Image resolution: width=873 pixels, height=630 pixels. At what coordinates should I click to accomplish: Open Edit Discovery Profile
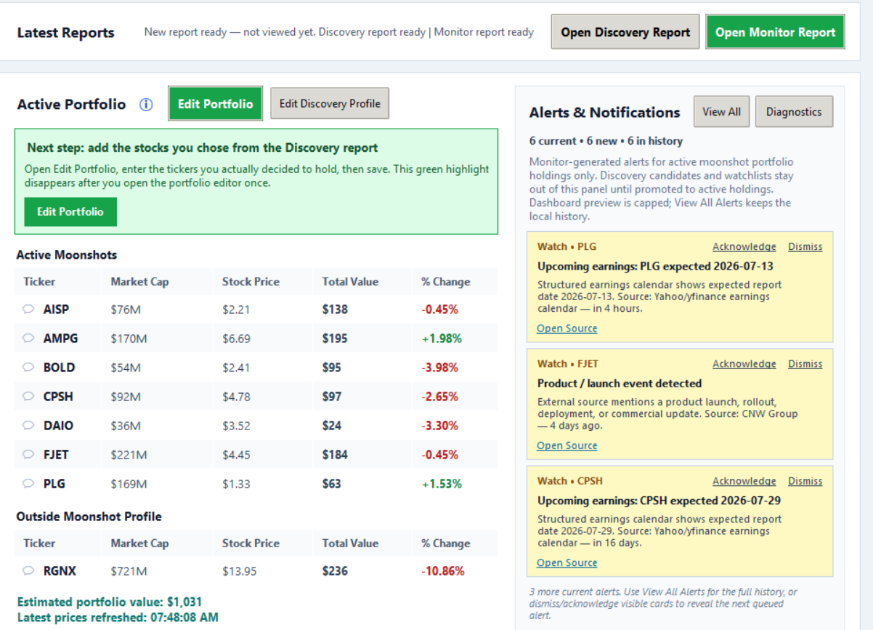click(x=330, y=104)
